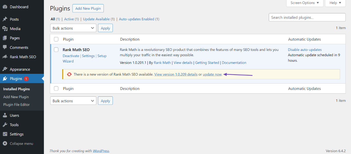The image size is (351, 154).
Task: Open Comments in the admin menu
Action: 19,47
